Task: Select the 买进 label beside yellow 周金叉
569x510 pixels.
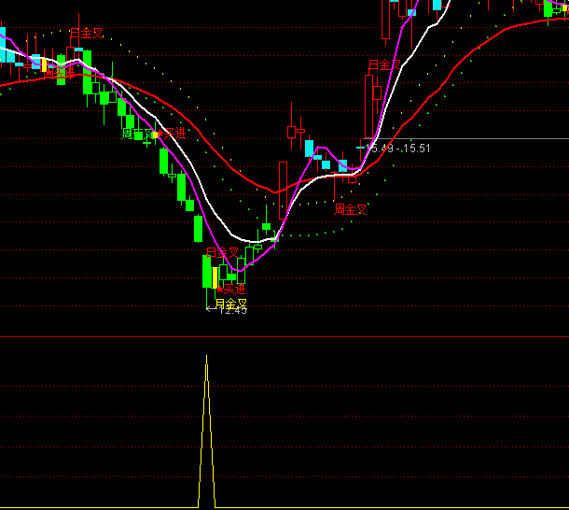Action: [173, 133]
